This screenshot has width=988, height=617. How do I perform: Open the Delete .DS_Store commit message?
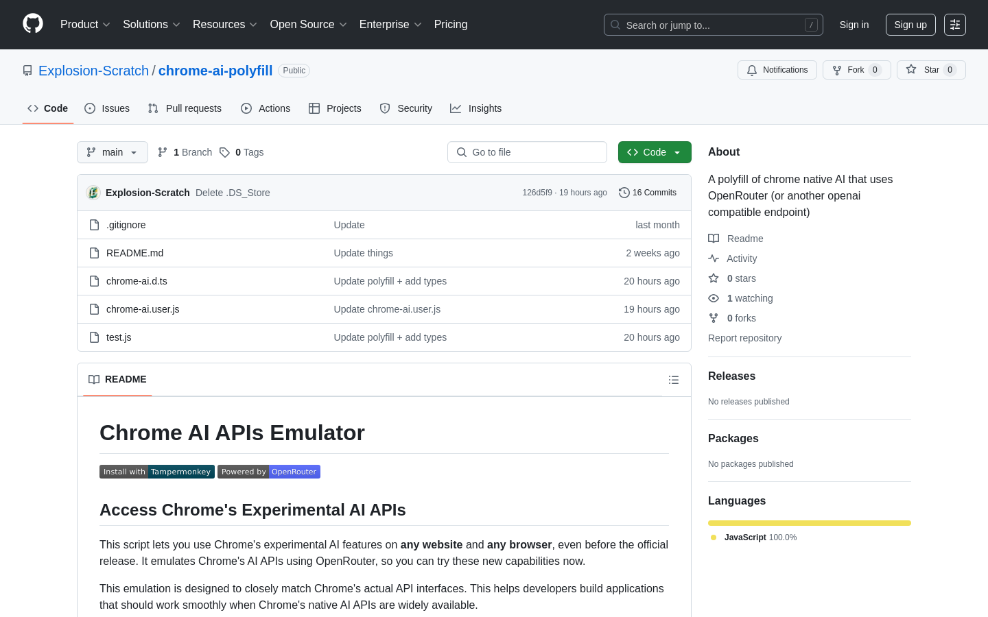(x=233, y=193)
